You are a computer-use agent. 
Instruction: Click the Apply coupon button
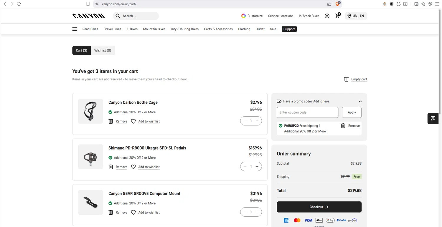(352, 112)
